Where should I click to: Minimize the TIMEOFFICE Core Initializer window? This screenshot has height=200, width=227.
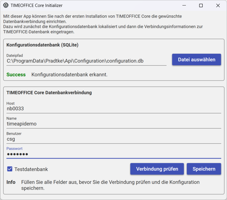(184, 5)
